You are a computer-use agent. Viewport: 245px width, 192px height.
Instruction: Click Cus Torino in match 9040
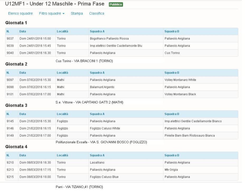[x=172, y=53]
